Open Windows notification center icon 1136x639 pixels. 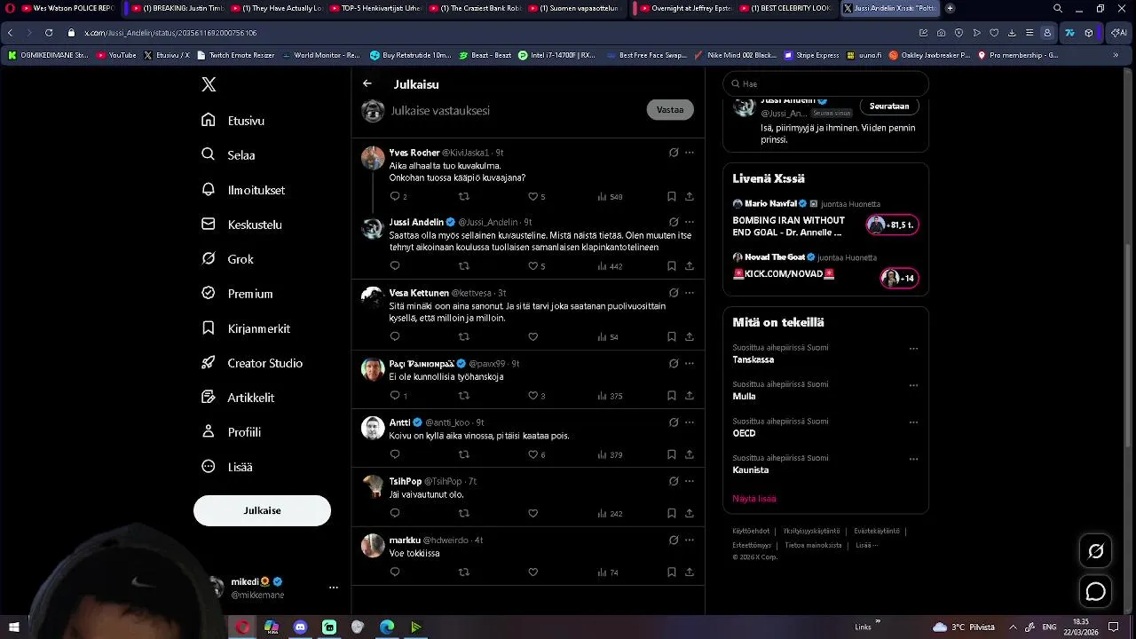[1114, 627]
